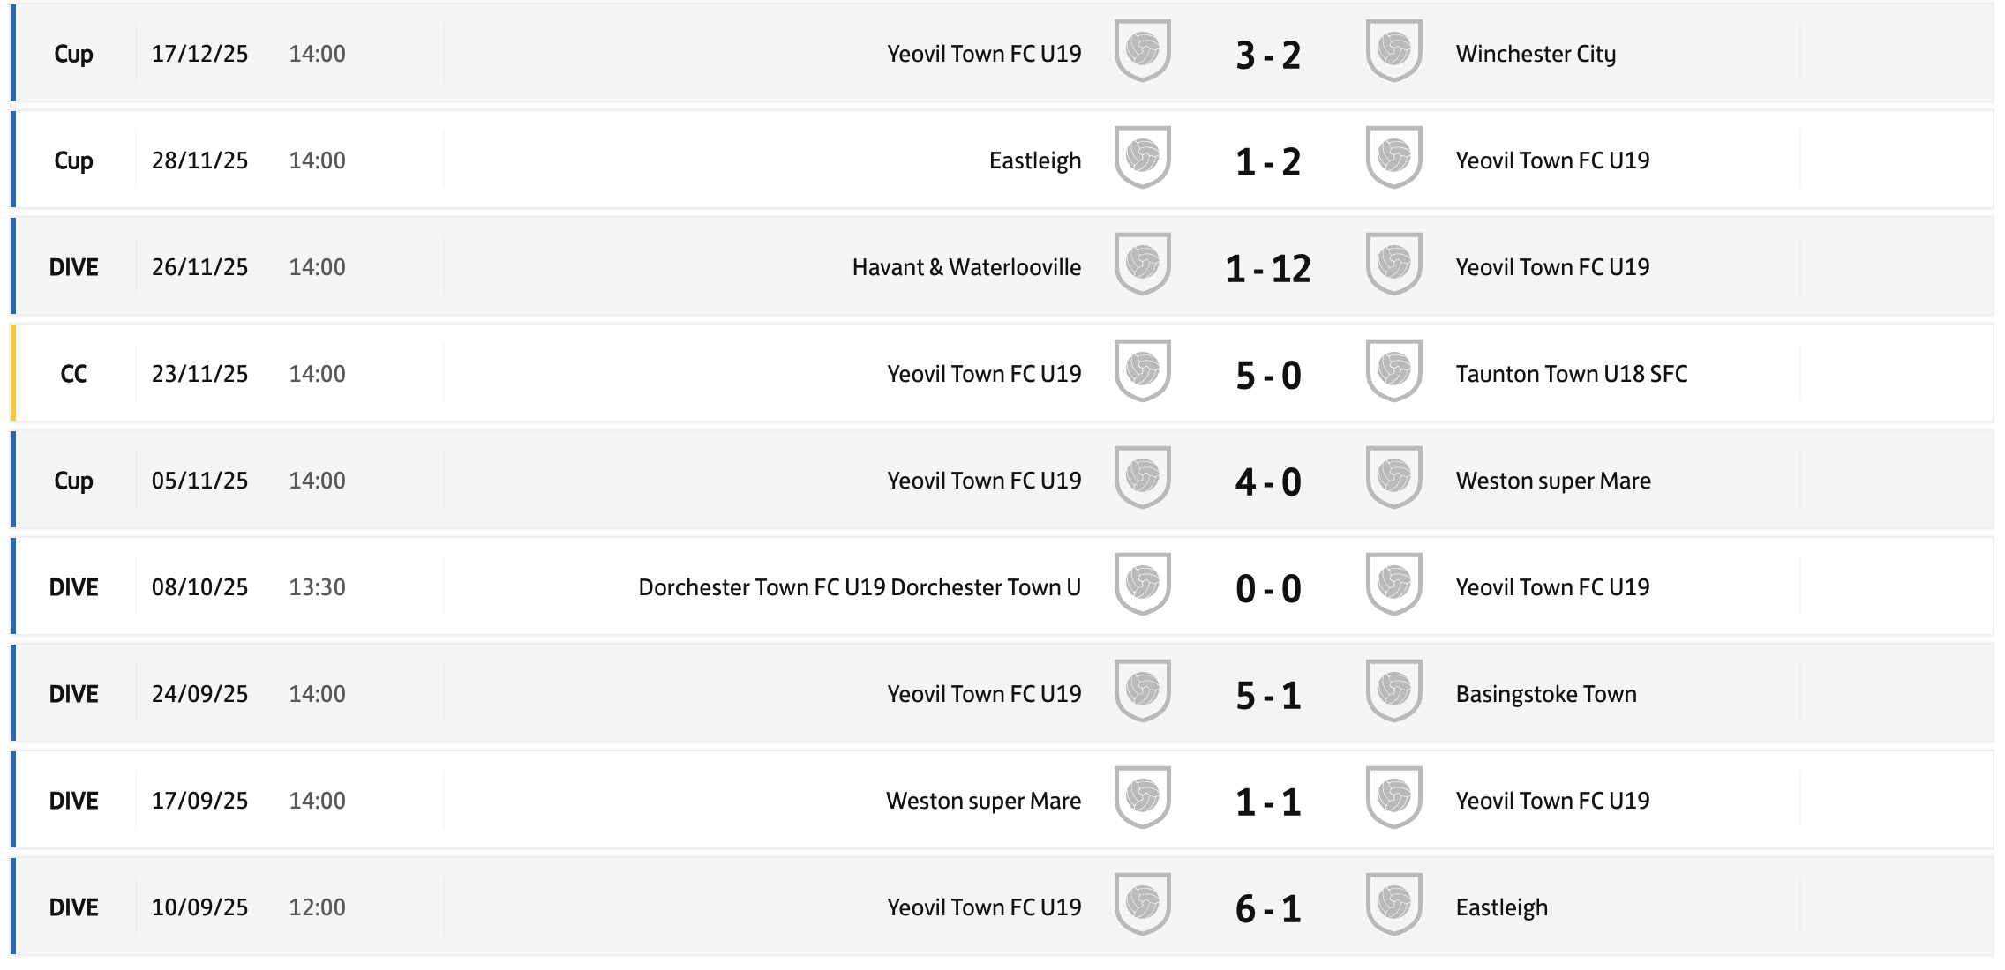This screenshot has width=2005, height=970.
Task: Open the 1 - 12 match result
Action: point(1268,268)
